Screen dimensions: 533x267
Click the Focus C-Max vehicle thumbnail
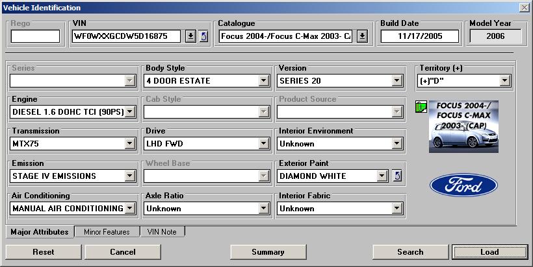(463, 126)
